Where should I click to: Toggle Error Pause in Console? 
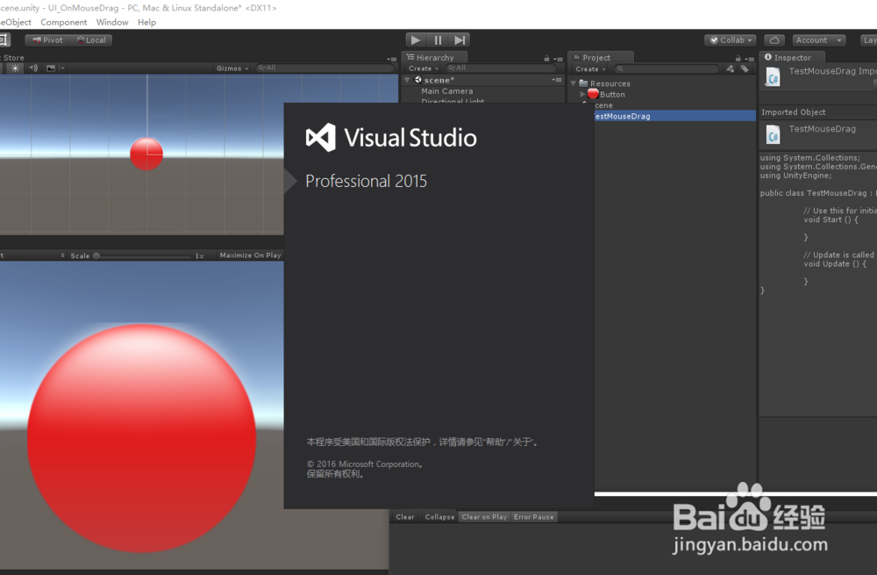pos(533,517)
